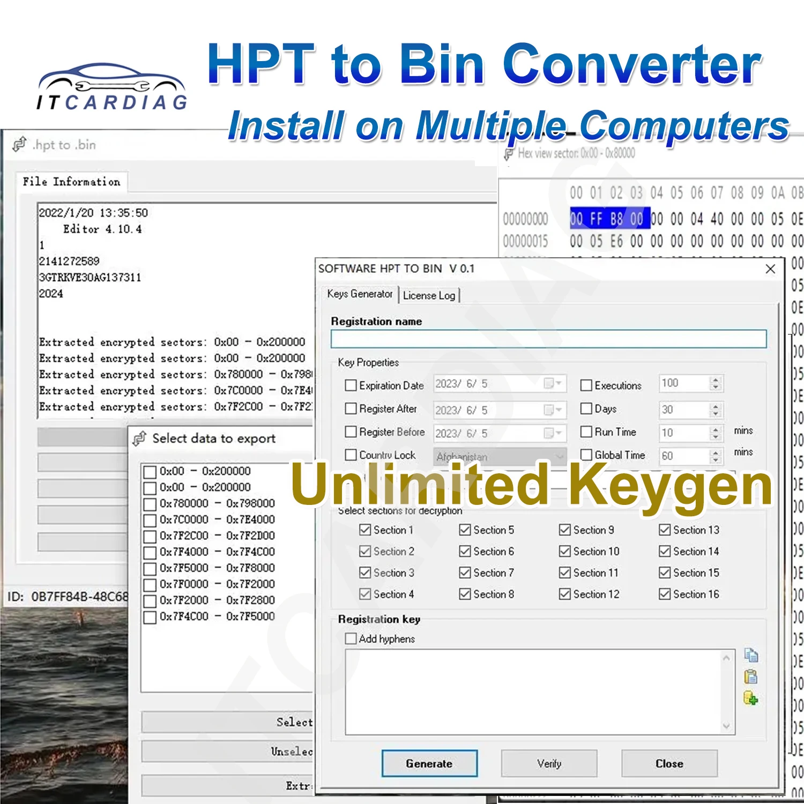Tick the Register After checkbox
Viewport: 804px width, 804px height.
pos(351,408)
